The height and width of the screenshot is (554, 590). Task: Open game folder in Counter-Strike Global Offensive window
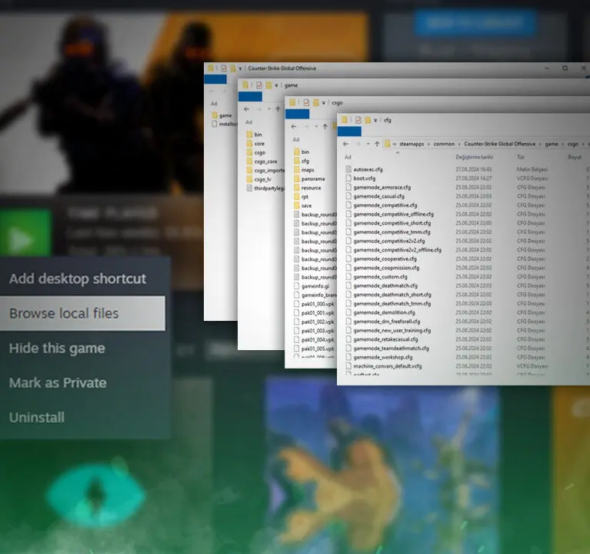click(222, 115)
